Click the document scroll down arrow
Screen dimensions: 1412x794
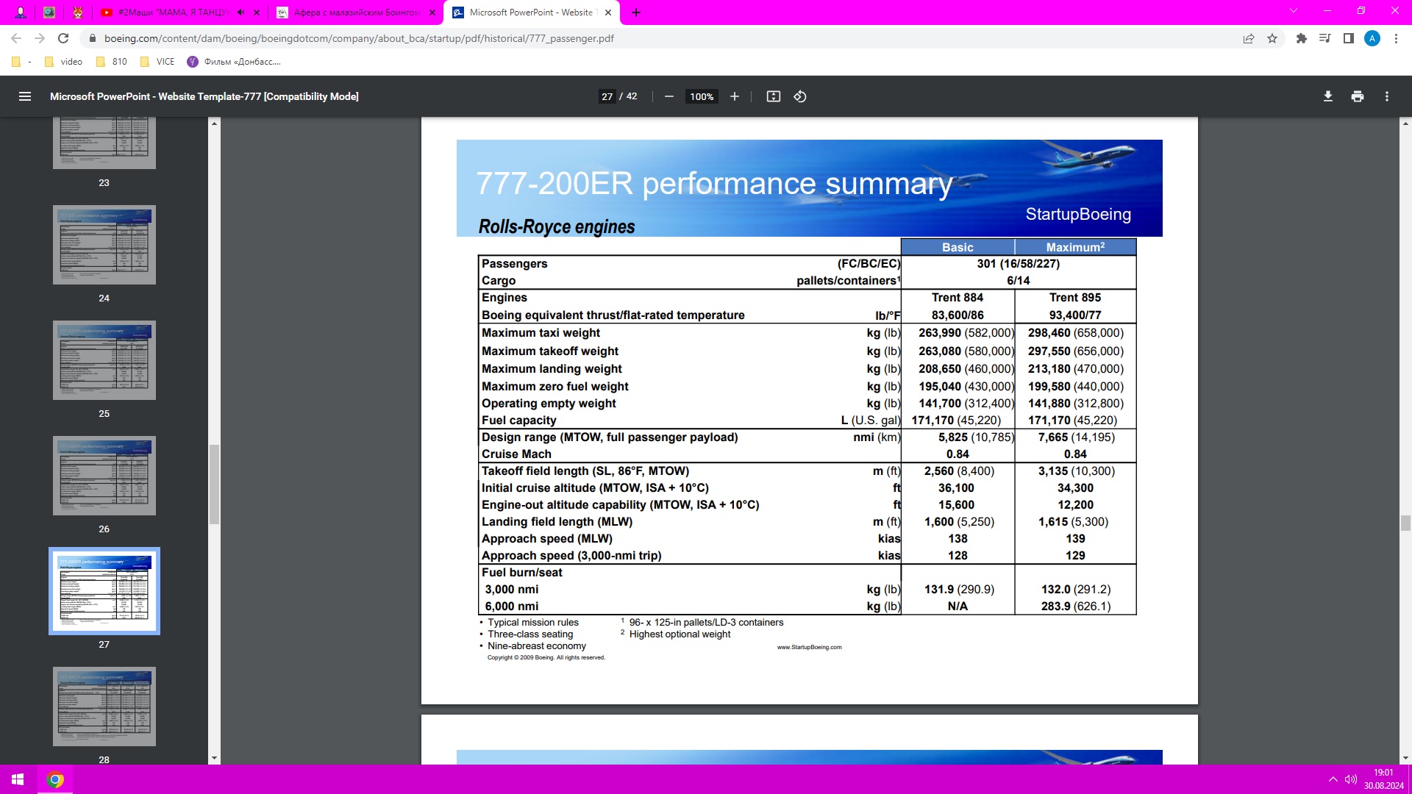[x=1405, y=758]
